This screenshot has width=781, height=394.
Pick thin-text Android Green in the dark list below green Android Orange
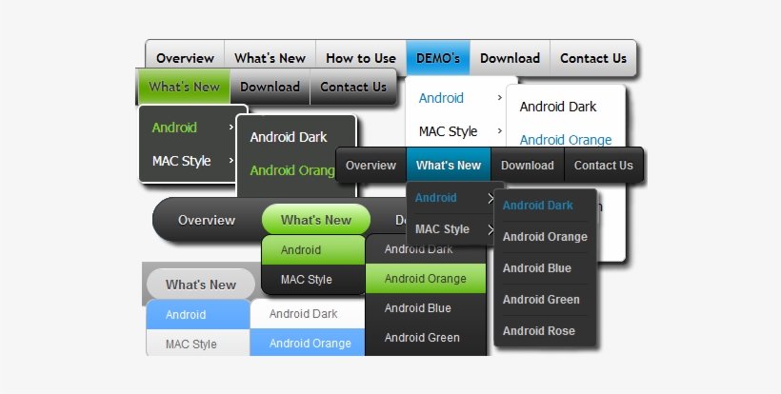pyautogui.click(x=422, y=337)
